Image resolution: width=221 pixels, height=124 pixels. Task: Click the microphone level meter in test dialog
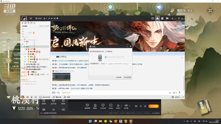point(115,57)
